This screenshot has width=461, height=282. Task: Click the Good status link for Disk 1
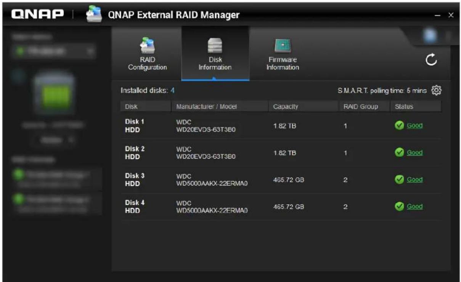click(x=414, y=126)
